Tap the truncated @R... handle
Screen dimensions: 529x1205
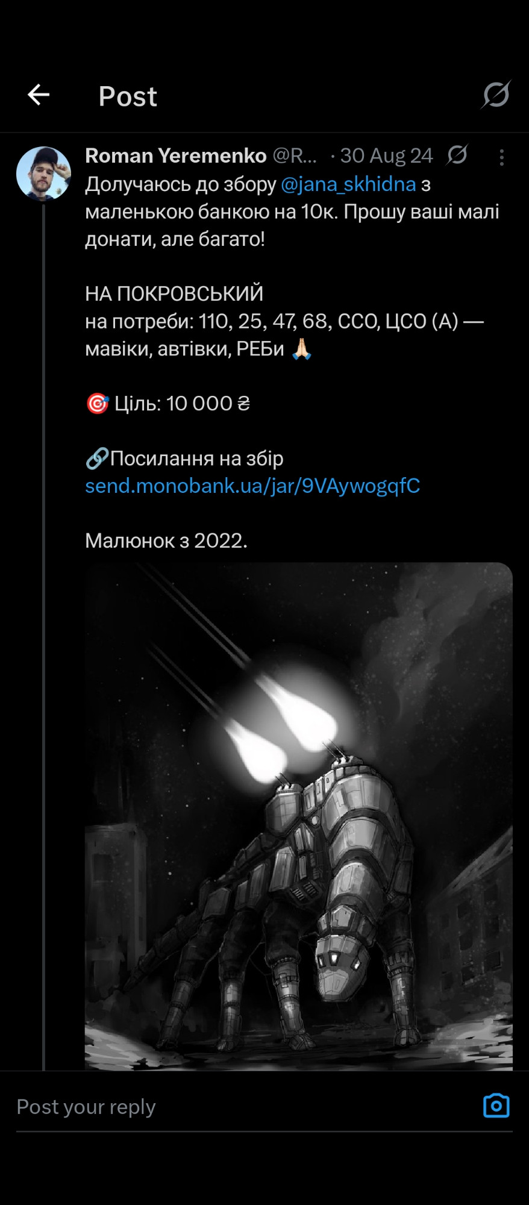pyautogui.click(x=295, y=155)
